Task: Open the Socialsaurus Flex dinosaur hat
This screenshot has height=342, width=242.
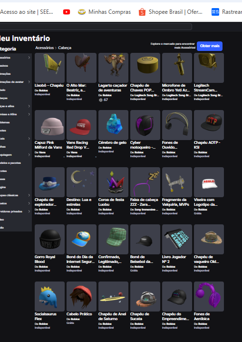Action: coord(49,296)
